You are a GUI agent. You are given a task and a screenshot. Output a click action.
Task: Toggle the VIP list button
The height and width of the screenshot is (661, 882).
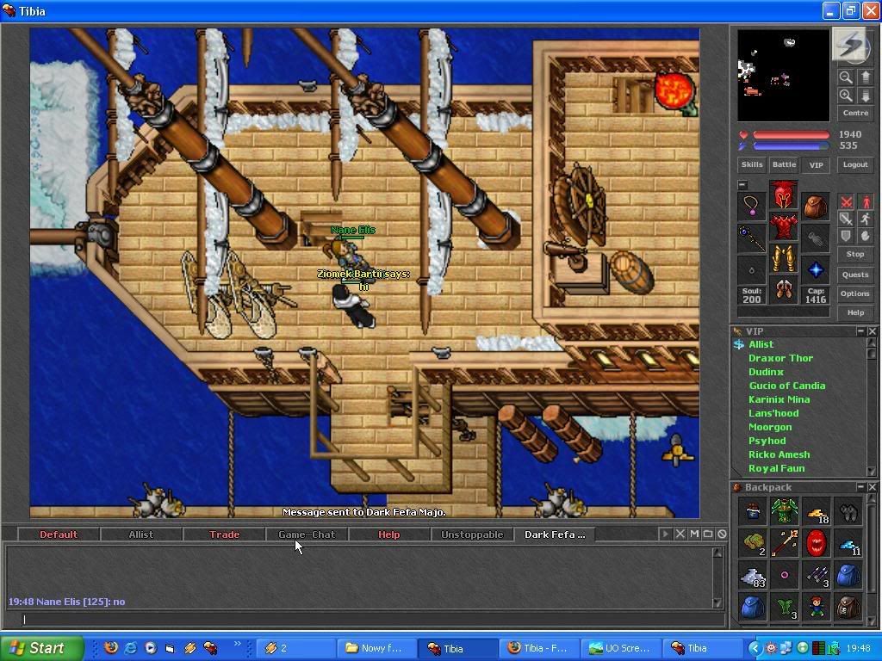(816, 164)
